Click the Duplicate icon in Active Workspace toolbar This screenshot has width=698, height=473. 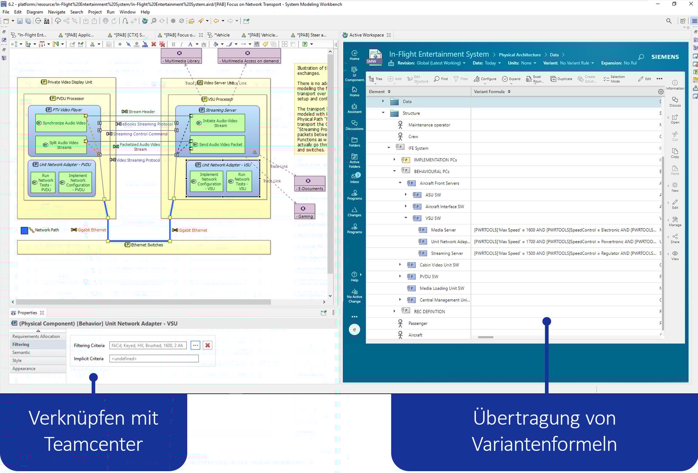(x=561, y=79)
